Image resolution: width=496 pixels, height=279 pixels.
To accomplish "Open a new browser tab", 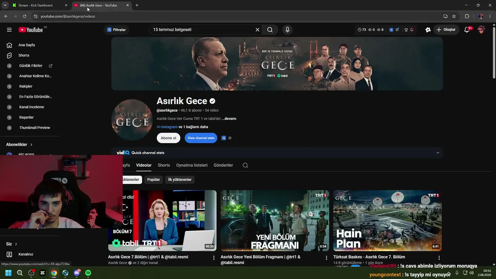I will pos(137,5).
